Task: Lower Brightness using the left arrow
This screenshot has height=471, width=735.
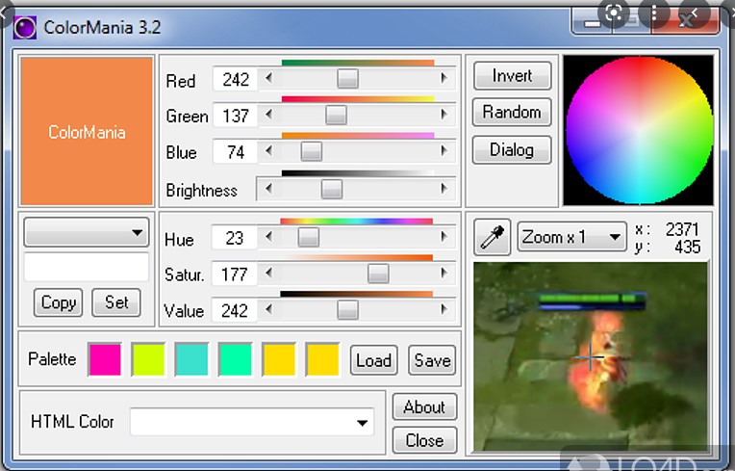Action: pos(268,189)
